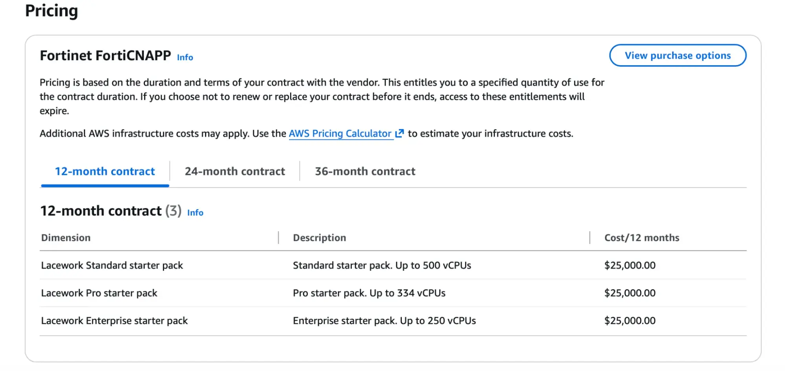This screenshot has width=785, height=371.
Task: Click the Dimension column header
Action: click(66, 238)
